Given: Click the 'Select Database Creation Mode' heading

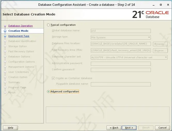Looking at the screenshot, I should pyautogui.click(x=29, y=14).
